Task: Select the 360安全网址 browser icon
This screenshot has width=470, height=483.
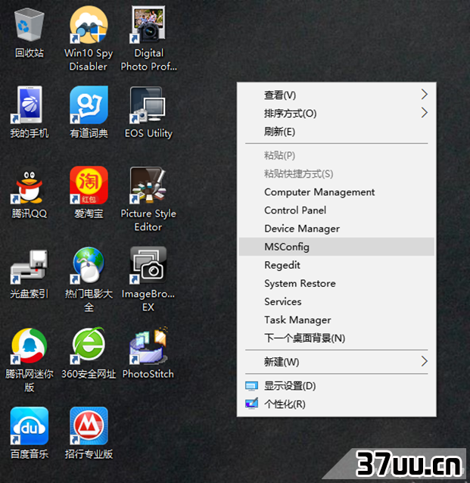Action: pos(89,345)
